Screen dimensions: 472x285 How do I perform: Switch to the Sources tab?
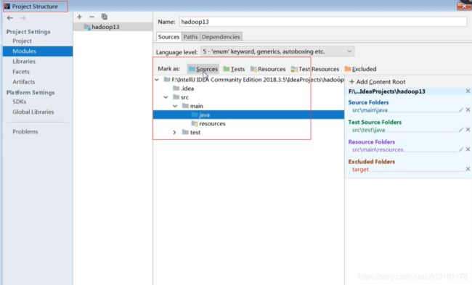[x=168, y=37]
